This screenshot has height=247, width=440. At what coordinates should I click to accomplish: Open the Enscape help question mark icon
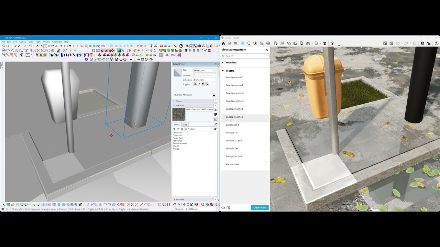coord(437,44)
